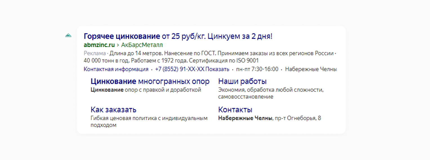Click the city "Набережные Челны" in contact row

[x=311, y=69]
